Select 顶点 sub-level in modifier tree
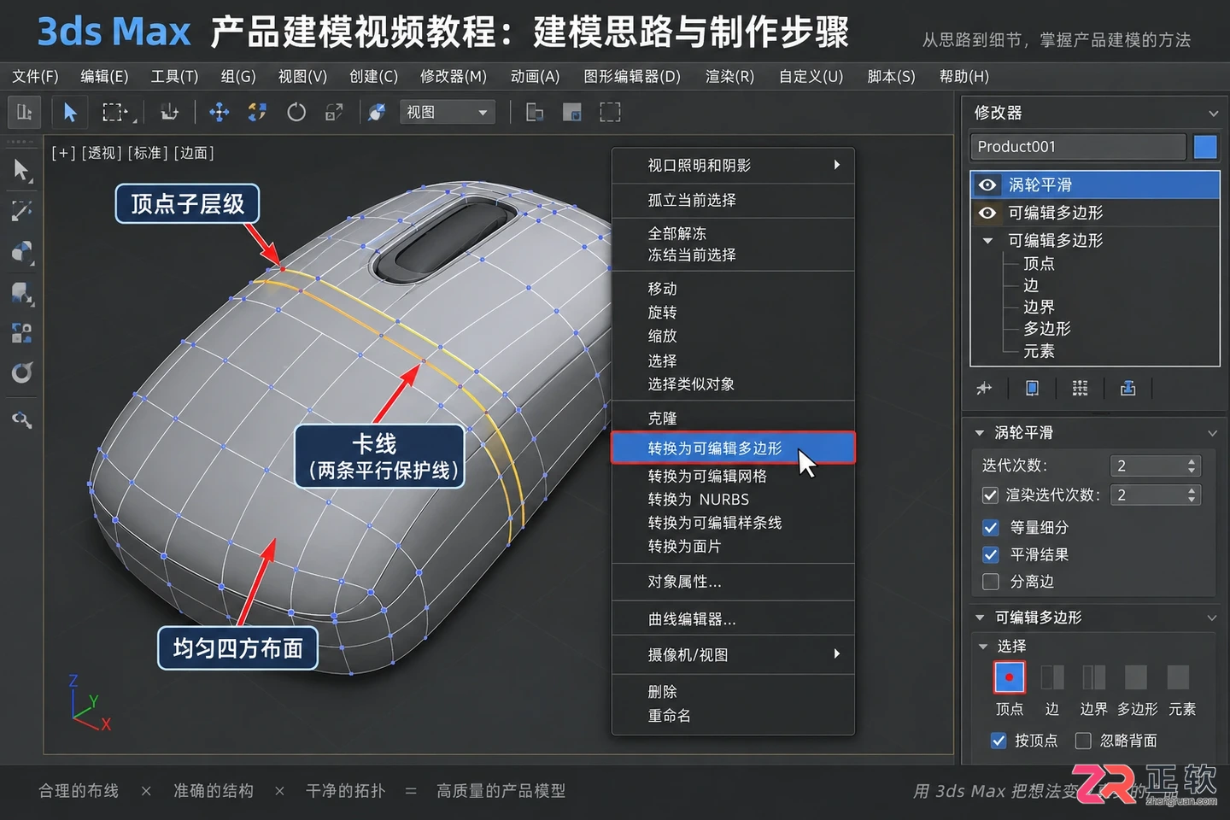1230x820 pixels. [x=1039, y=264]
